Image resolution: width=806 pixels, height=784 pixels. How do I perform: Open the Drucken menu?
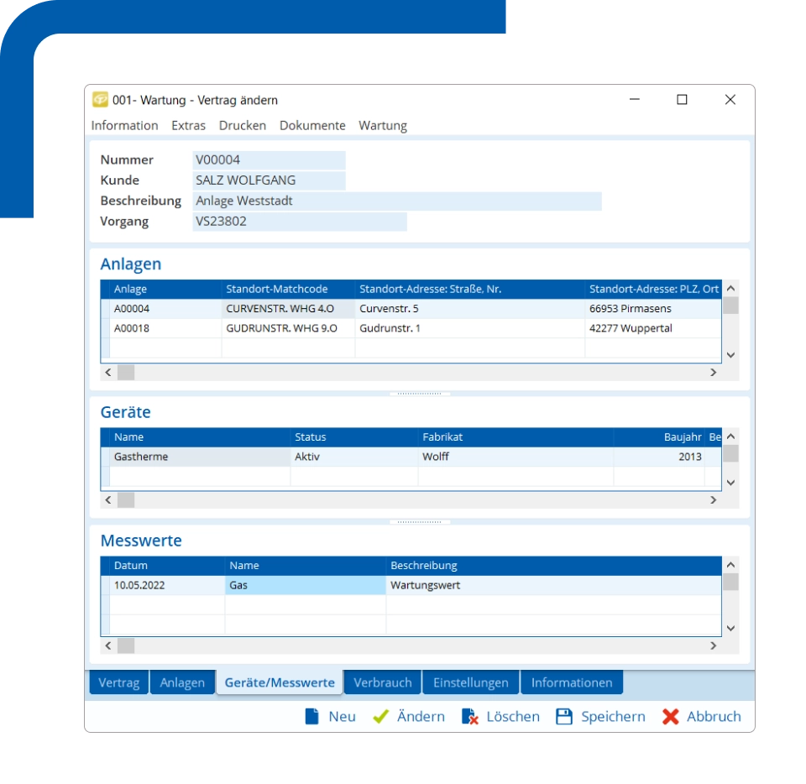click(x=242, y=126)
